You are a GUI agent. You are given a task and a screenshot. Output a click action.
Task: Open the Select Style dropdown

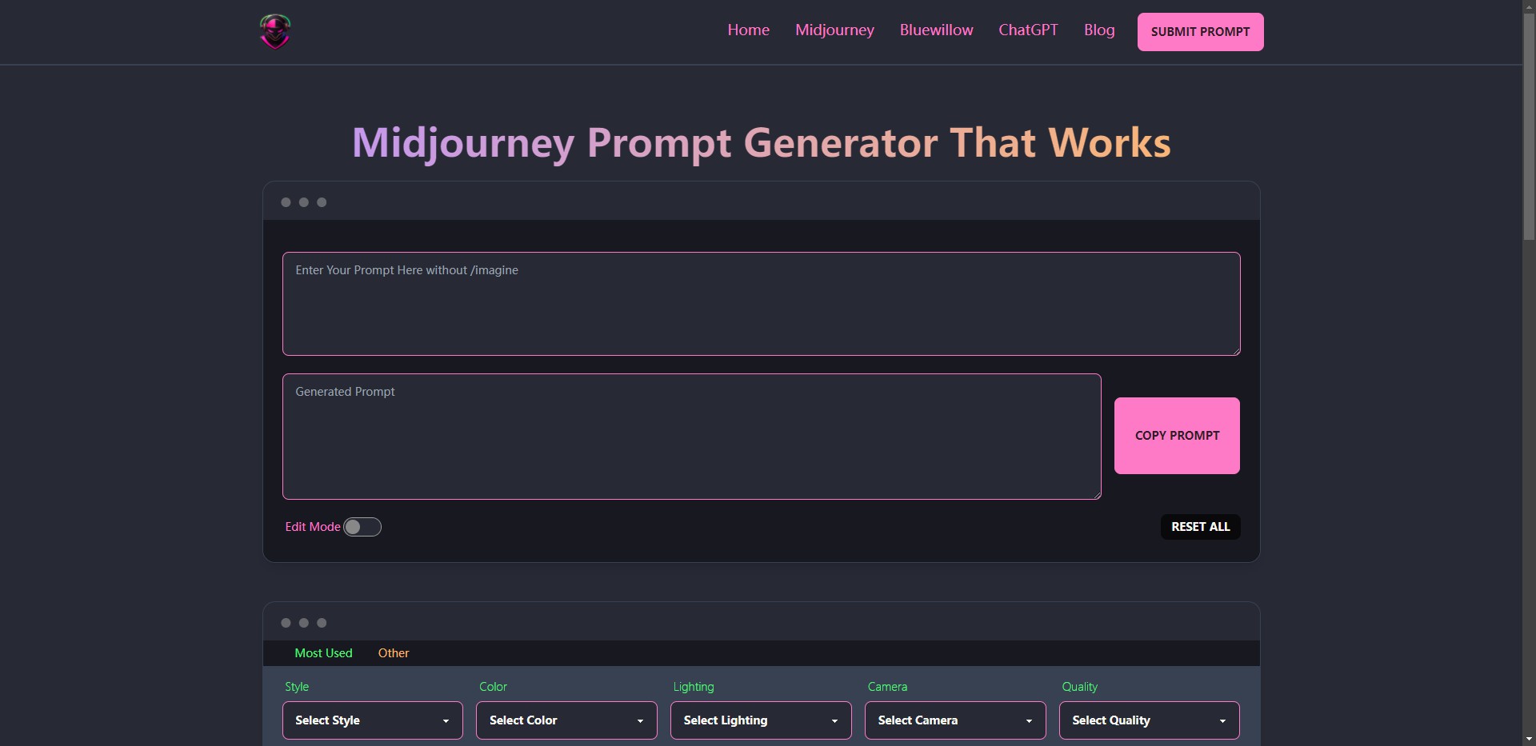[371, 720]
